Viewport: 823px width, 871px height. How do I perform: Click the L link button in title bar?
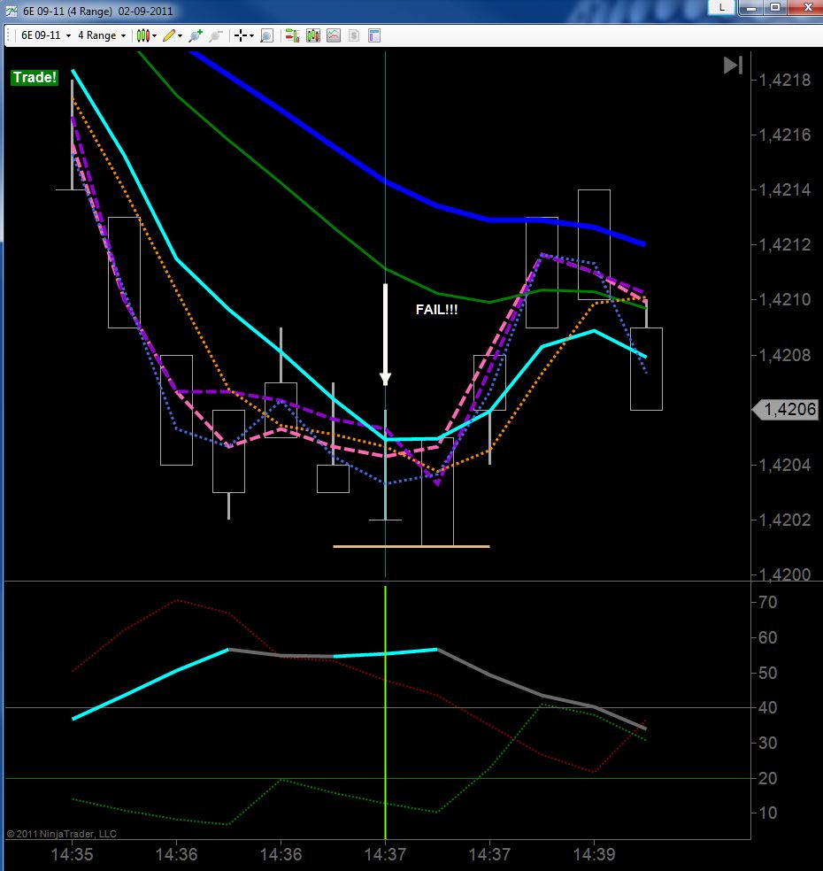tap(721, 8)
